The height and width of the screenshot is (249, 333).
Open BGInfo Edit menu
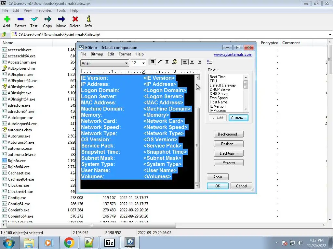point(111,54)
